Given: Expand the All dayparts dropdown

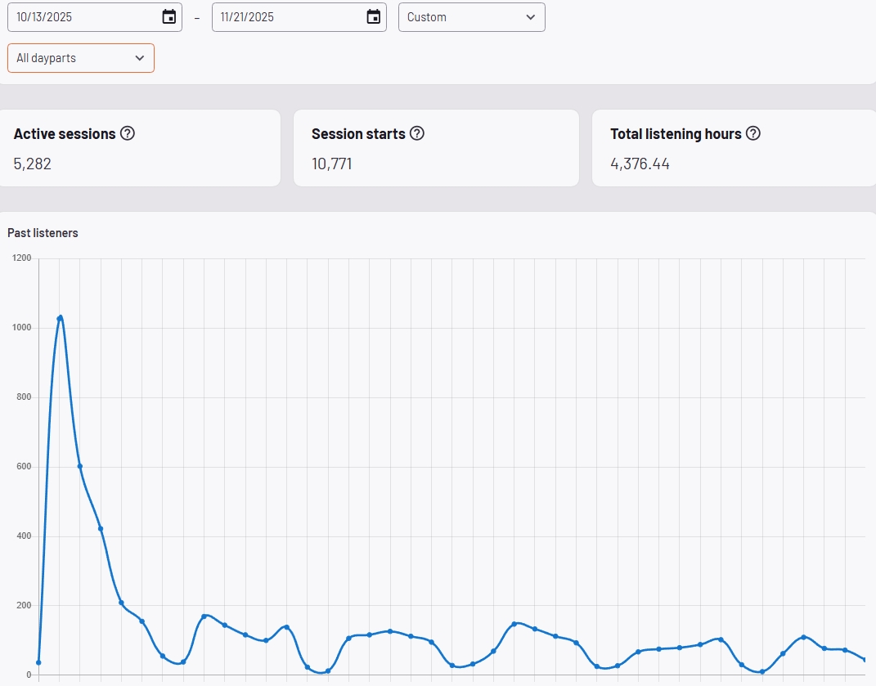Looking at the screenshot, I should [81, 58].
